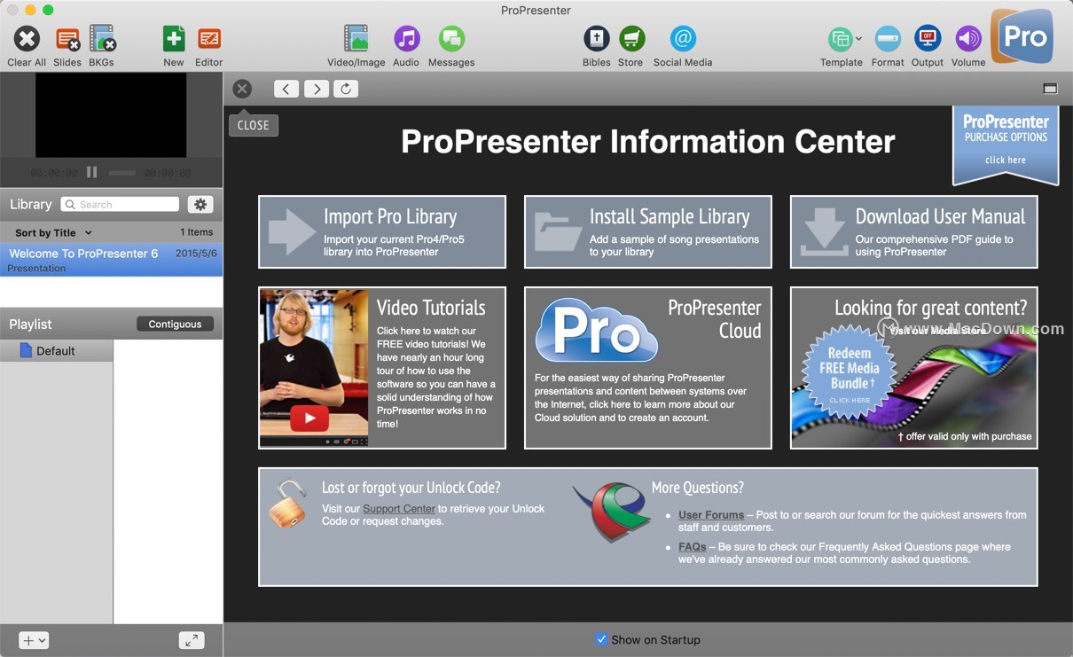Viewport: 1073px width, 657px height.
Task: Click the large Pro logo icon
Action: tap(1022, 36)
